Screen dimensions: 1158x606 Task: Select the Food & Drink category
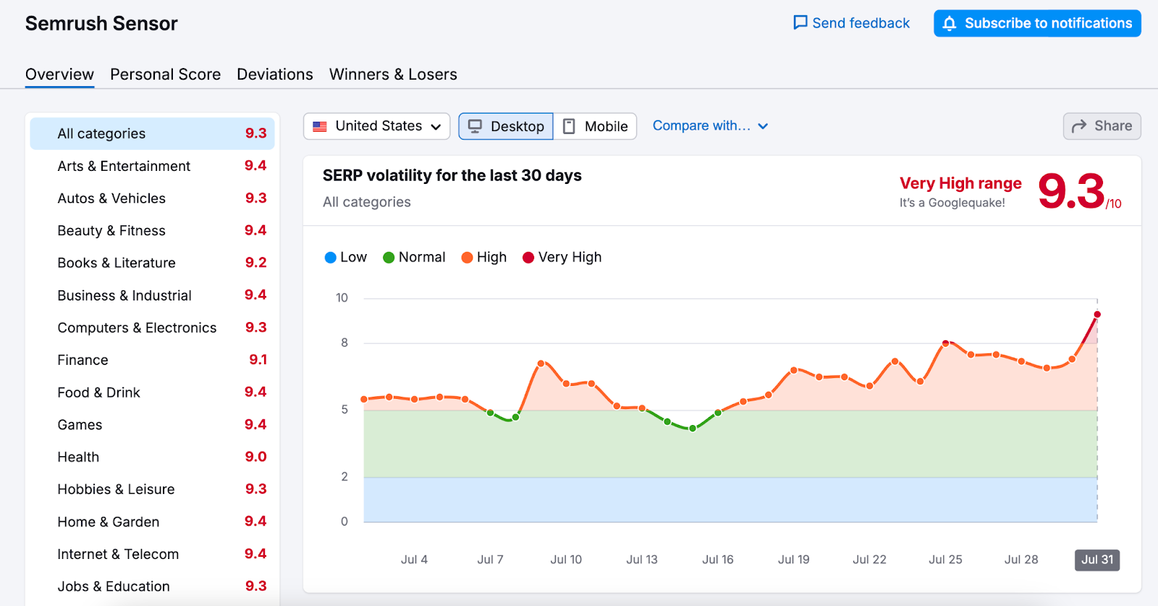click(x=152, y=392)
